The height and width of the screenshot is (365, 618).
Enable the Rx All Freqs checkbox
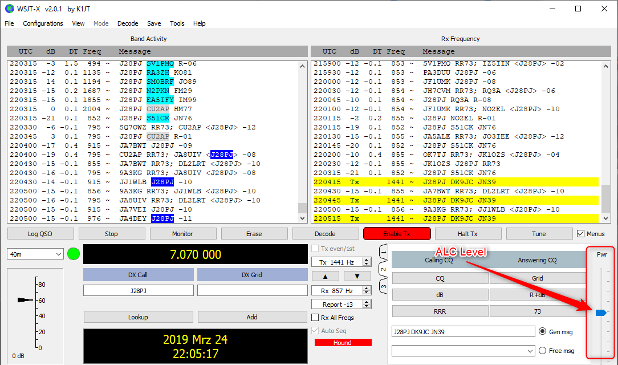(315, 318)
